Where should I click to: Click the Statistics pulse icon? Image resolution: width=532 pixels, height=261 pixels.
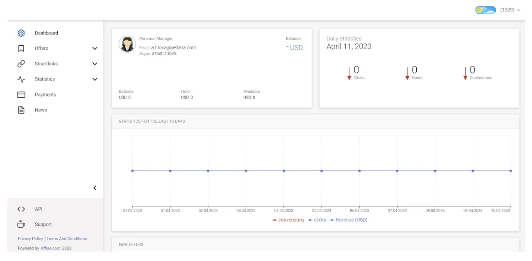coord(21,79)
